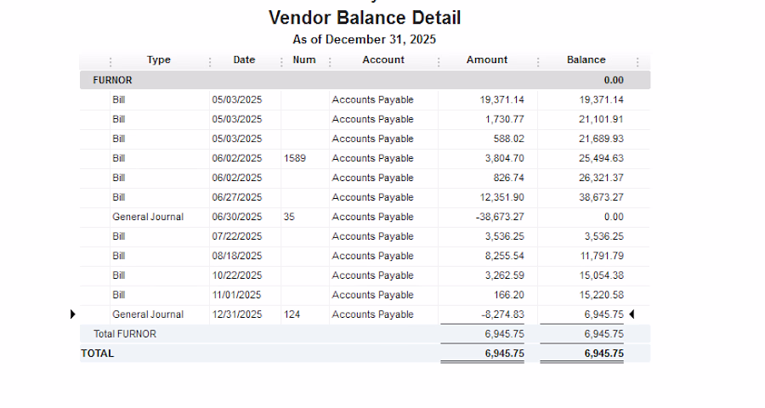Click the 3,804.70 amount
Image resolution: width=765 pixels, height=408 pixels.
504,159
